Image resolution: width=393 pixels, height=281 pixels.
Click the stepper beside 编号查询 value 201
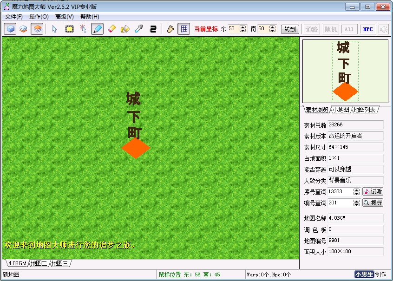356,203
